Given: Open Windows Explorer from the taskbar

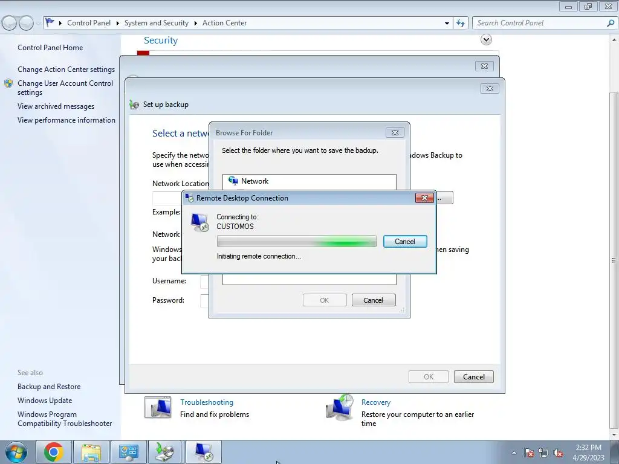Looking at the screenshot, I should coord(91,452).
